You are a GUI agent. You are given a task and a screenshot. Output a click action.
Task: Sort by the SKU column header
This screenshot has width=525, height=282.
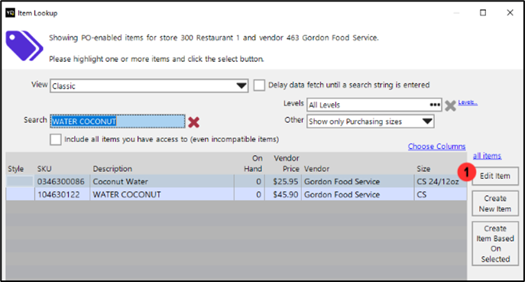click(44, 169)
